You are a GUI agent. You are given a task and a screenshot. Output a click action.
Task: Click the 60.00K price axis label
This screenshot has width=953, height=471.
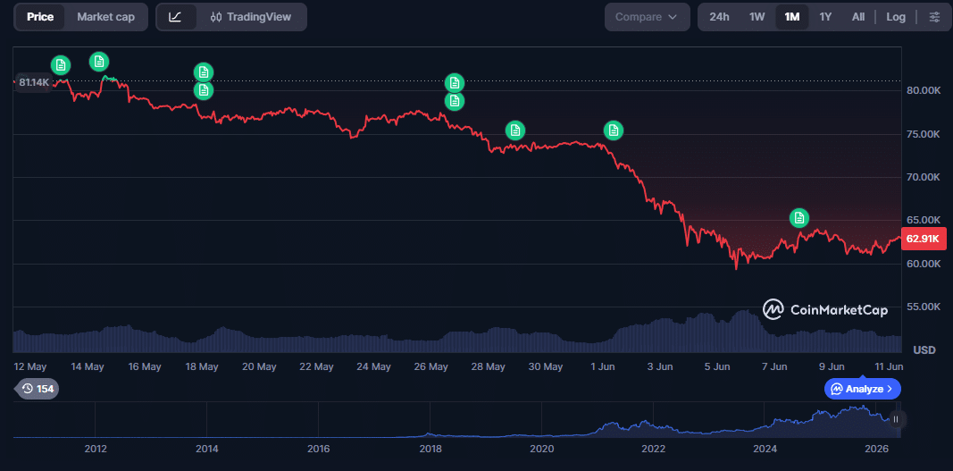(923, 264)
